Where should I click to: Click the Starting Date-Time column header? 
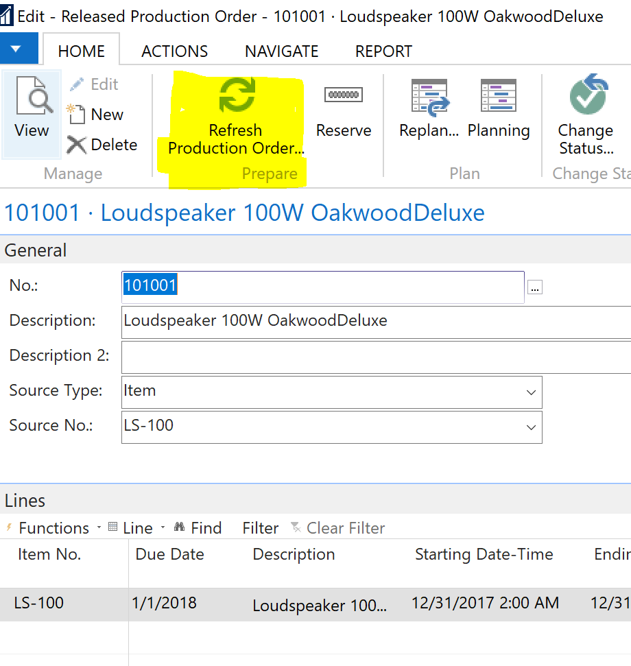click(x=484, y=554)
